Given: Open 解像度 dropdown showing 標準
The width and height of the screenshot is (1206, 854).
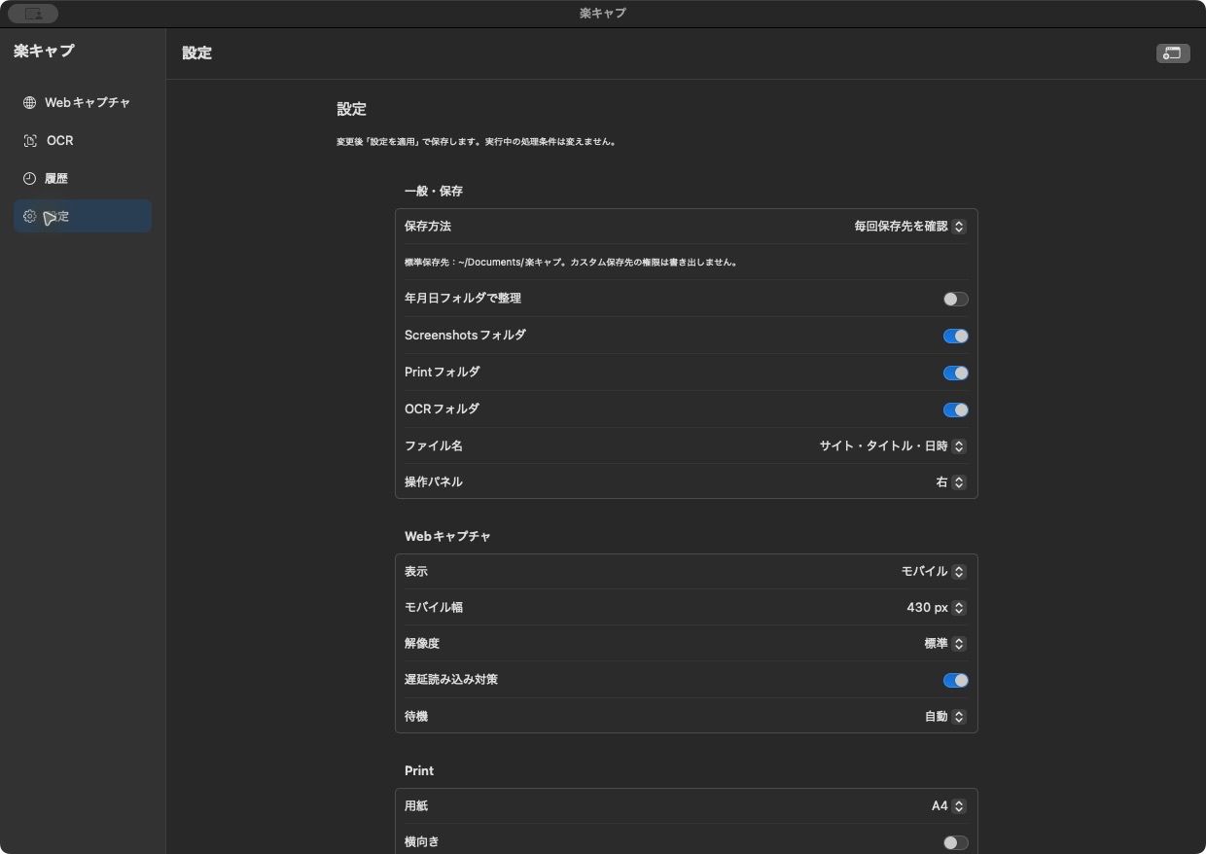Looking at the screenshot, I should 944,644.
